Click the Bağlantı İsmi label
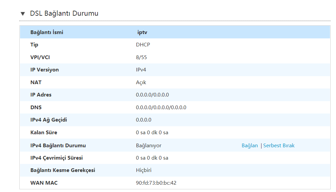The image size is (336, 192). (47, 32)
